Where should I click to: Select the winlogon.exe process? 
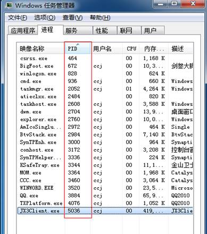point(105,73)
